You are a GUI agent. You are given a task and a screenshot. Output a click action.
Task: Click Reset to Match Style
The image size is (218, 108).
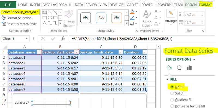19,24
